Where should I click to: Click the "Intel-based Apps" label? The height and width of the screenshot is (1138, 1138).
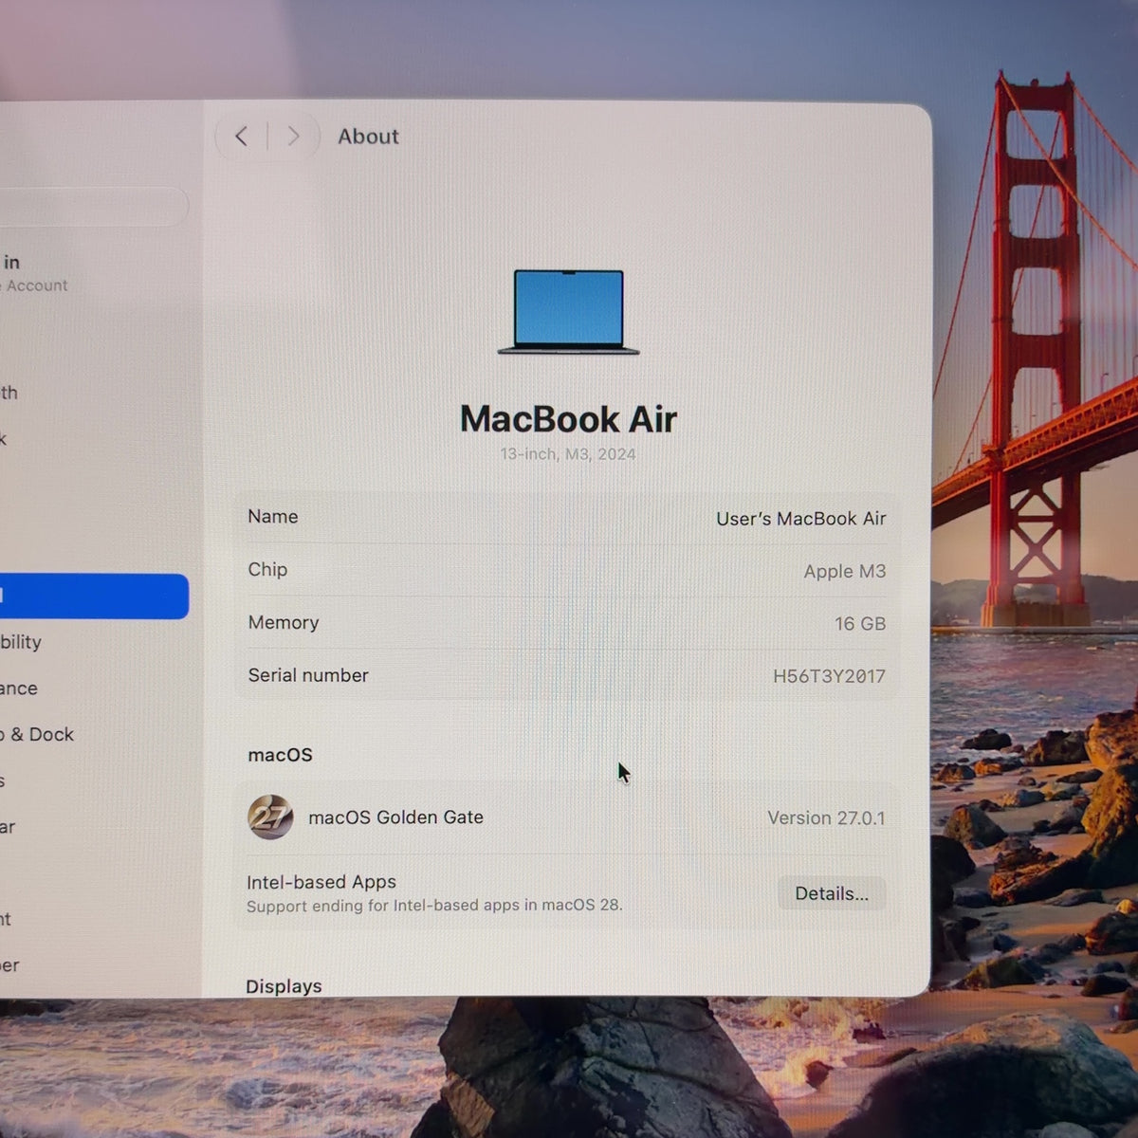click(321, 882)
